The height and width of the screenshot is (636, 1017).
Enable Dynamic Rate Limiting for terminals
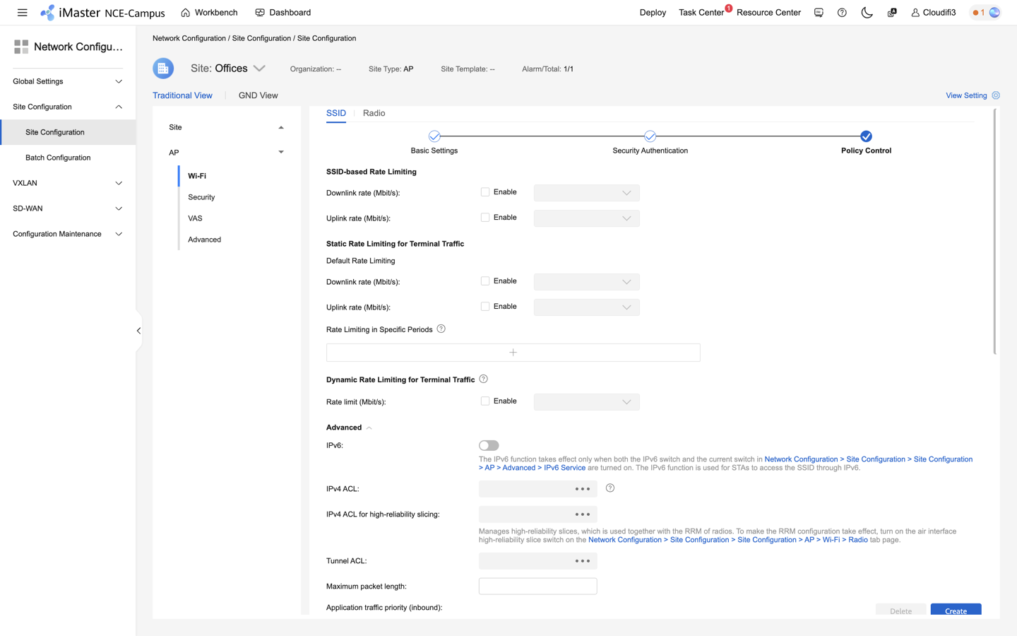[485, 401]
